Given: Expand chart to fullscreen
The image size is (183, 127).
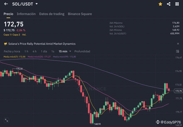Looking at the screenshot, I should tap(6, 120).
